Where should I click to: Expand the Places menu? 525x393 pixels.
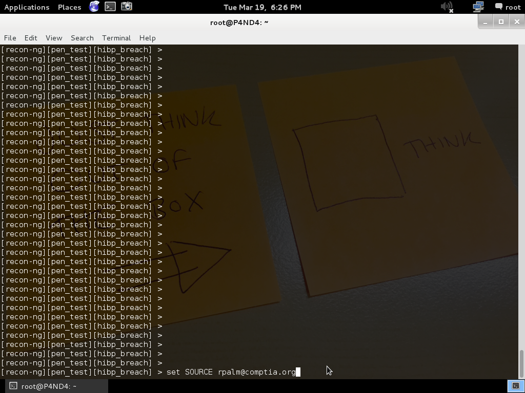[69, 7]
